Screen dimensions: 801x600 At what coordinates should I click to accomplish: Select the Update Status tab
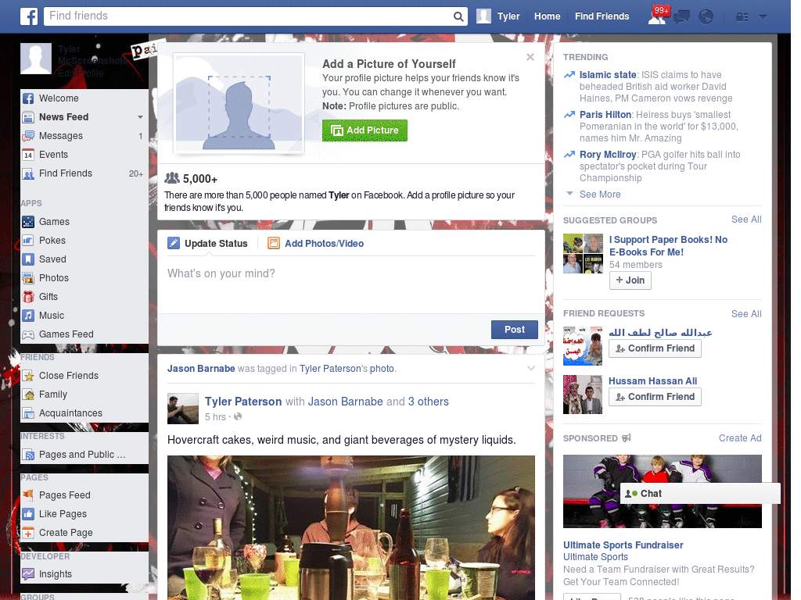(x=208, y=244)
